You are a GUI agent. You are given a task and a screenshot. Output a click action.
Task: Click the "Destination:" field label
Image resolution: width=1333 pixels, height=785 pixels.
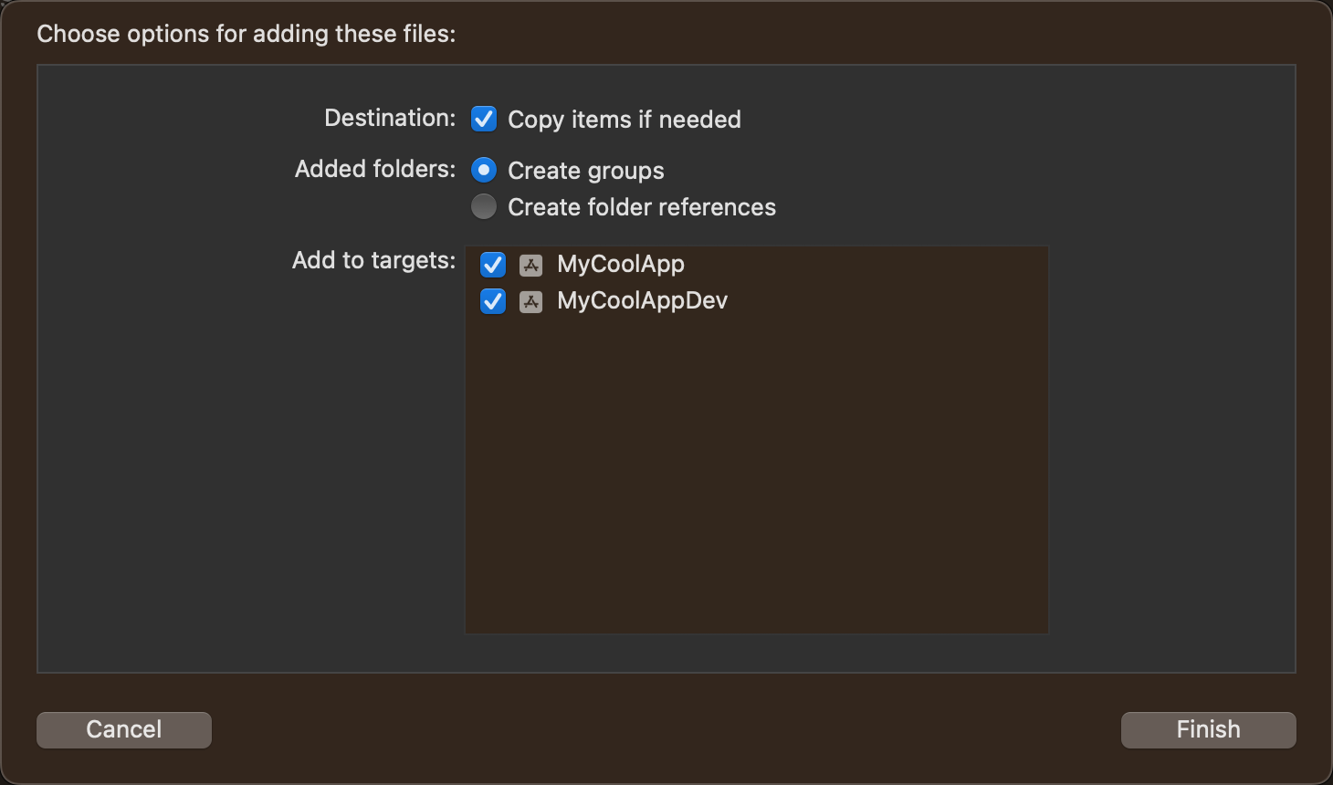tap(390, 119)
